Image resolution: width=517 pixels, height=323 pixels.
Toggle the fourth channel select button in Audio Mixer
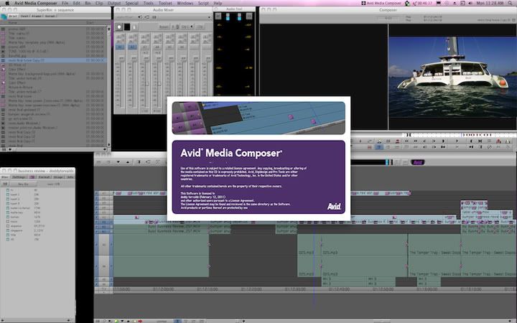point(157,47)
